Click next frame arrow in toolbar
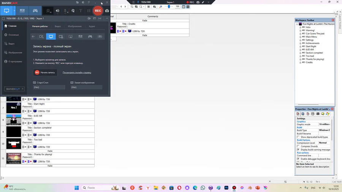 125,7
